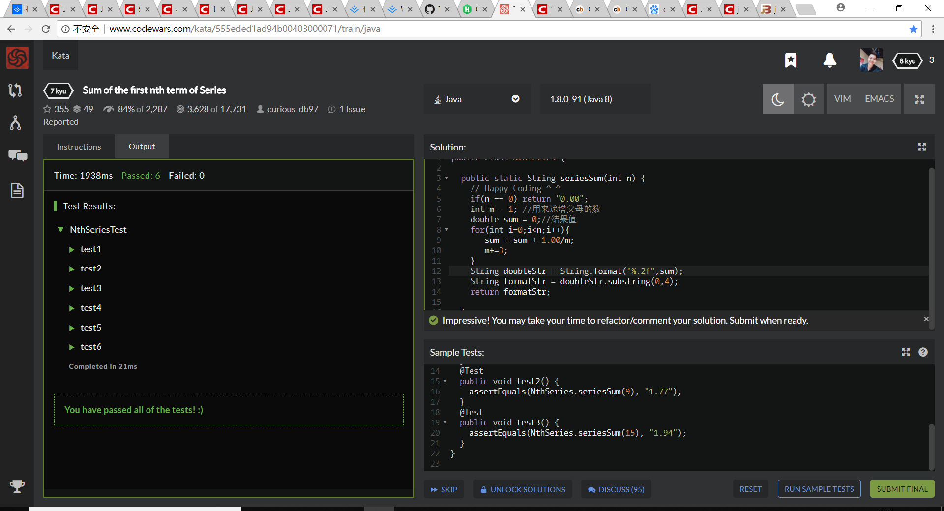Open the Java language dropdown

477,99
